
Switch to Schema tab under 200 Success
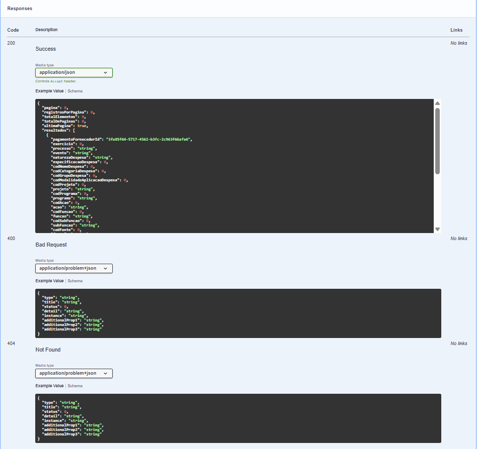pyautogui.click(x=75, y=91)
